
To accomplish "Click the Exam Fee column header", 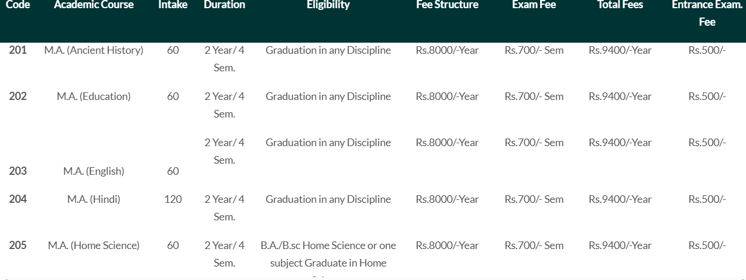I will (x=534, y=5).
